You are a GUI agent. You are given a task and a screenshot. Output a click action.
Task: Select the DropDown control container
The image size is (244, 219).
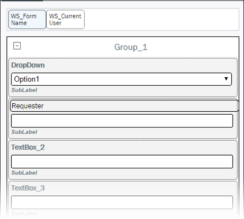[x=123, y=77]
